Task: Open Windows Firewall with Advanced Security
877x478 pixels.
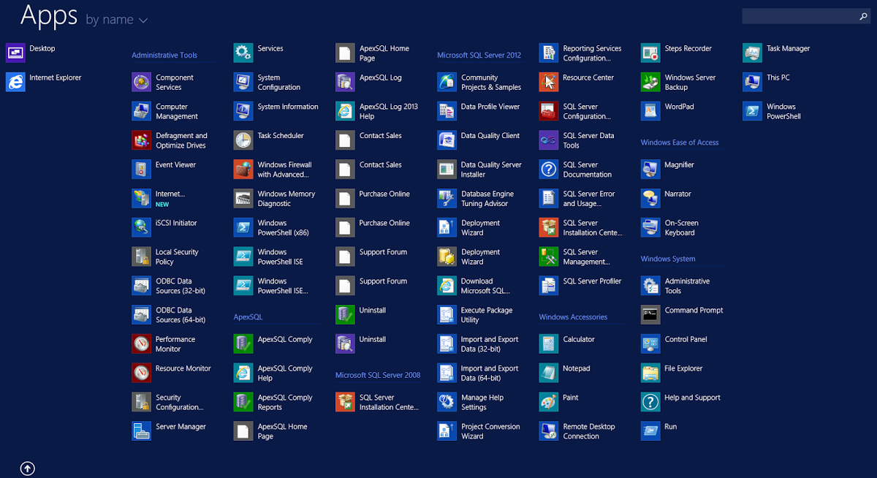Action: click(243, 170)
